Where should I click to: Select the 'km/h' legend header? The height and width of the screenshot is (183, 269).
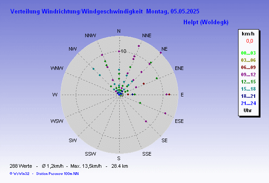coord(248,34)
